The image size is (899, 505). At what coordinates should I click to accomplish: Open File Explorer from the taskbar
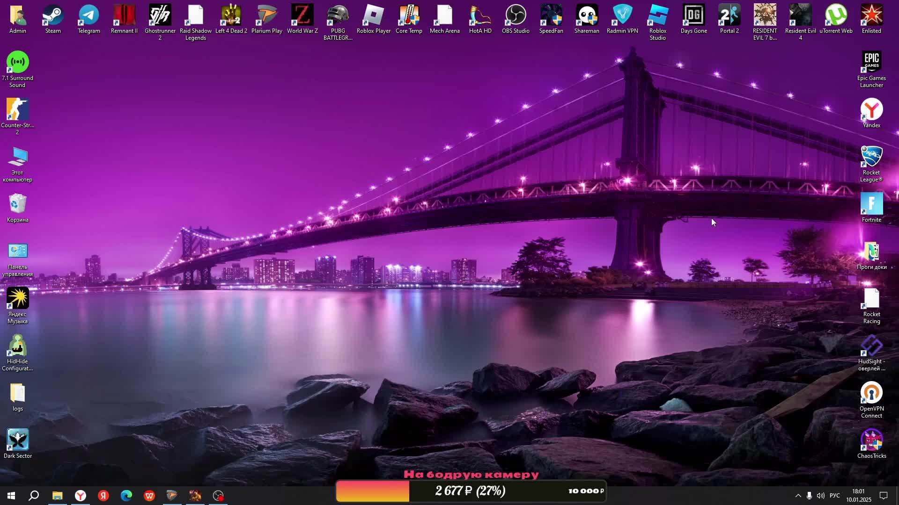pos(57,496)
